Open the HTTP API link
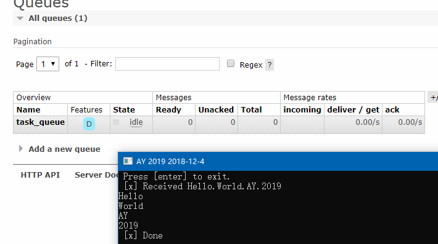438x244 pixels. coord(40,175)
